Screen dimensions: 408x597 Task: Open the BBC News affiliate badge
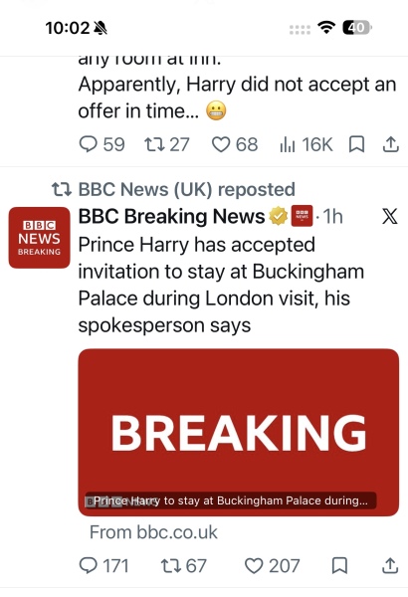pyautogui.click(x=303, y=216)
